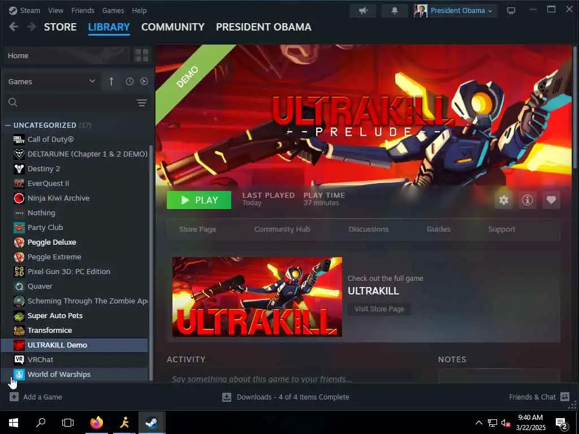
Task: Collapse the UNCATEGORIZED category
Action: [8, 125]
